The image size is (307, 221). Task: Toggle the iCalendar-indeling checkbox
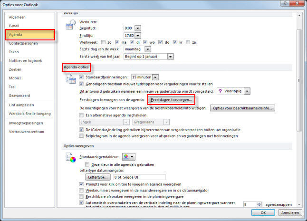(x=81, y=130)
